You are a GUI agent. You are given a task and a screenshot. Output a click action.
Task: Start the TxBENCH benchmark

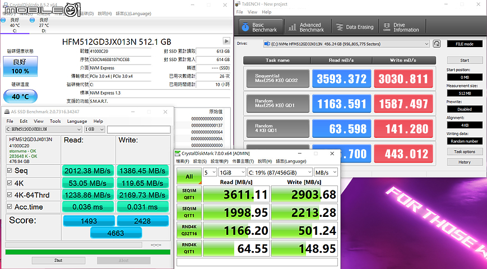[x=465, y=61]
